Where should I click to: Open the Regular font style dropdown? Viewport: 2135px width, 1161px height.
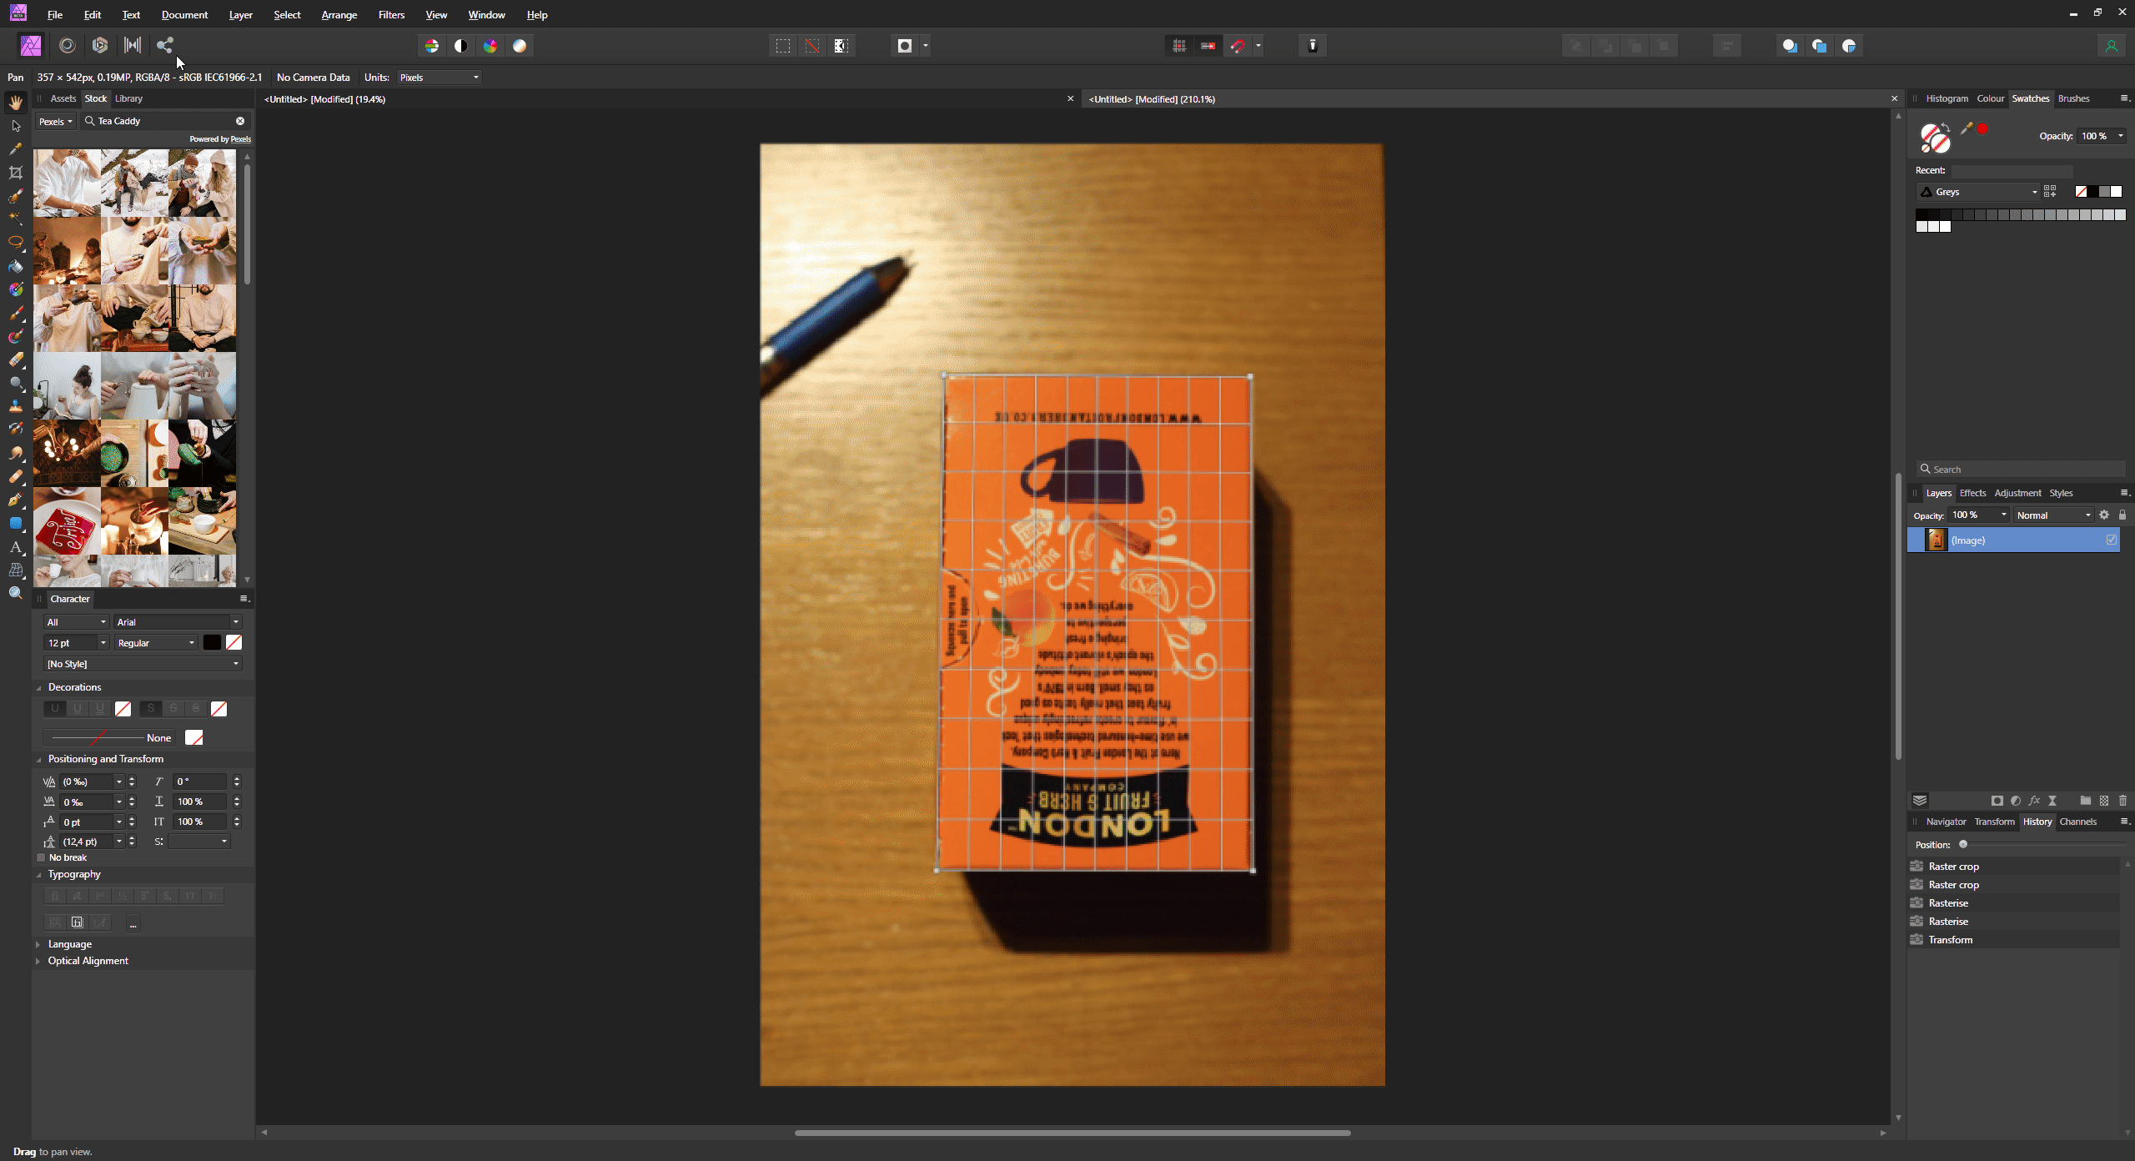tap(156, 643)
